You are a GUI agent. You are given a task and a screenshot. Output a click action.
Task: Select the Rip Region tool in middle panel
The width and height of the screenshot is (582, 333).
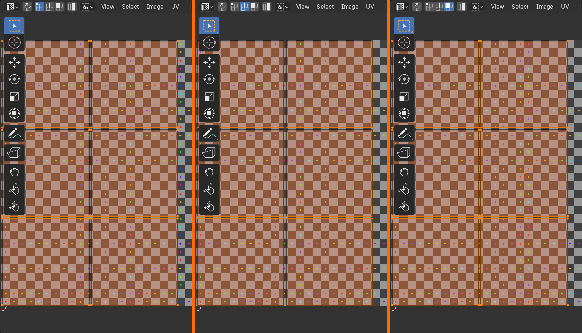(x=209, y=153)
